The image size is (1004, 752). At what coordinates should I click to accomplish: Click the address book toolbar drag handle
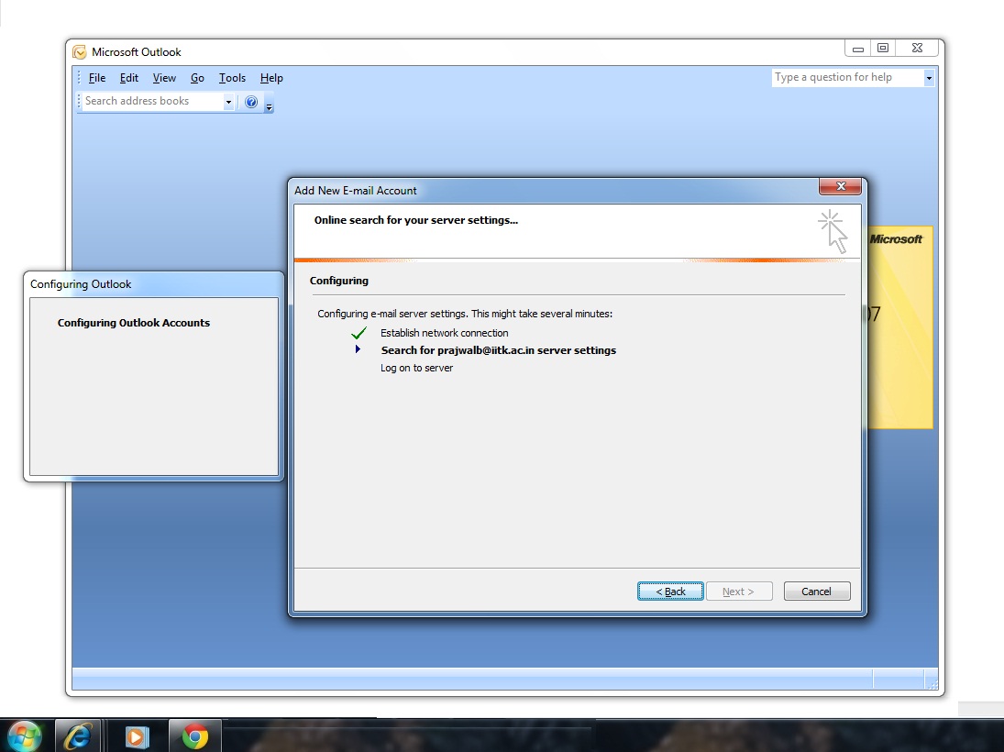[80, 101]
